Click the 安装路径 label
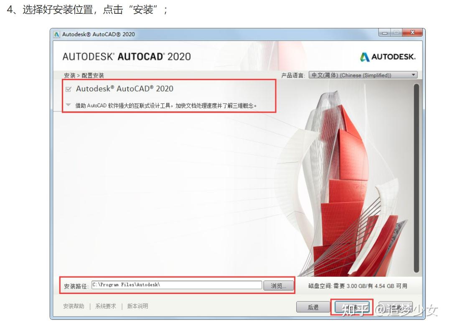The height and width of the screenshot is (329, 450). tap(76, 286)
